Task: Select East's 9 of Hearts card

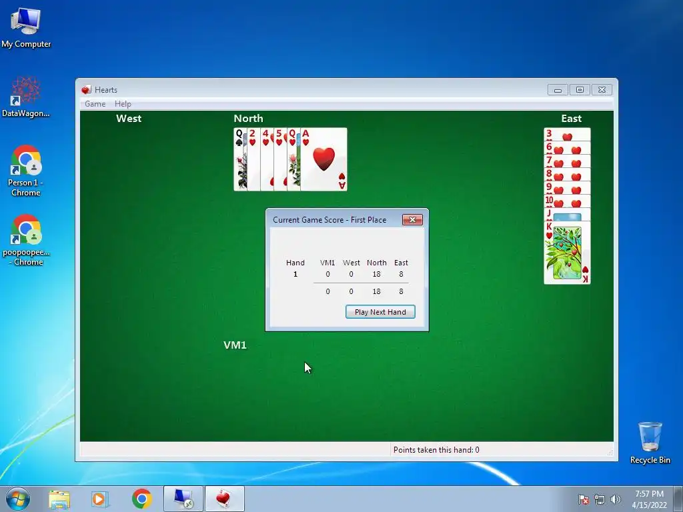Action: tap(567, 187)
